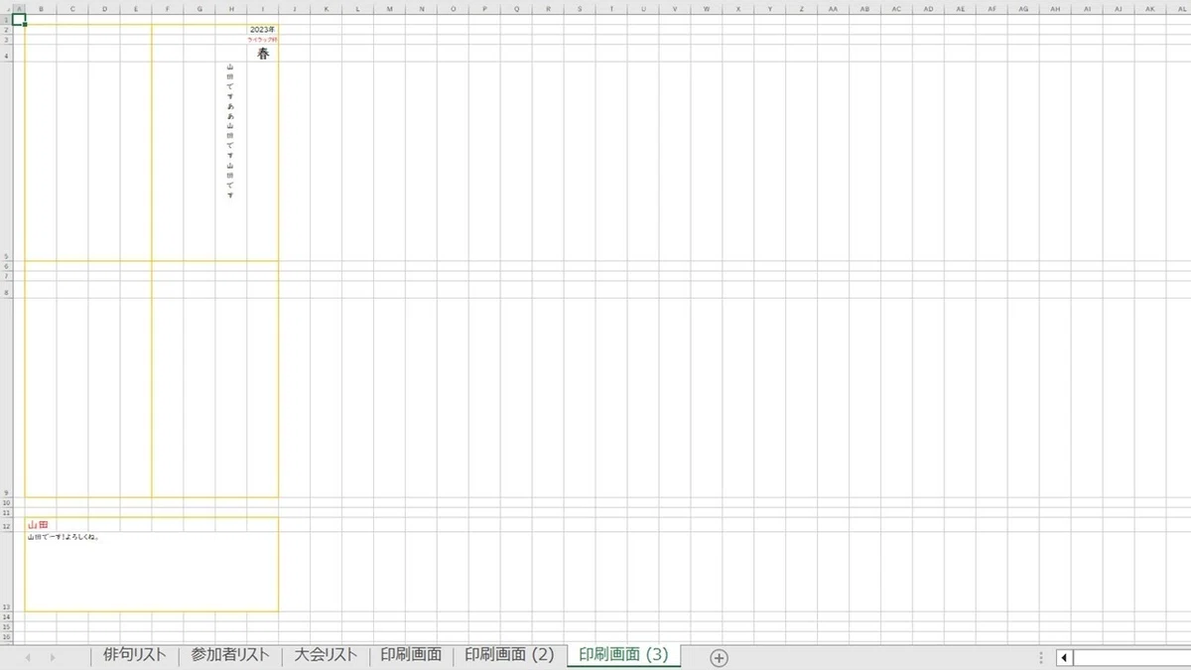Image resolution: width=1191 pixels, height=670 pixels.
Task: Switch to the 俳句リスト sheet tab
Action: click(x=134, y=655)
